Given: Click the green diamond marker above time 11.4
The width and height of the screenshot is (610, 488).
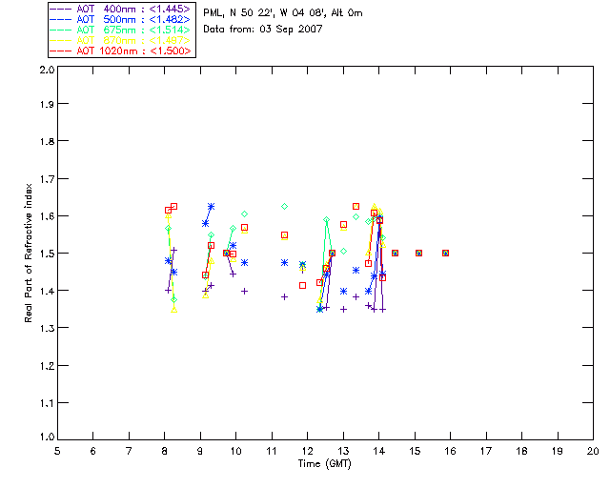Looking at the screenshot, I should tap(284, 206).
